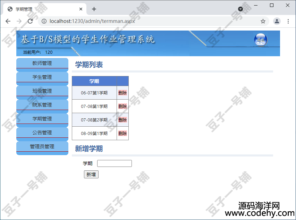
Task: Click the site information icon in address bar
Action: tap(44, 21)
